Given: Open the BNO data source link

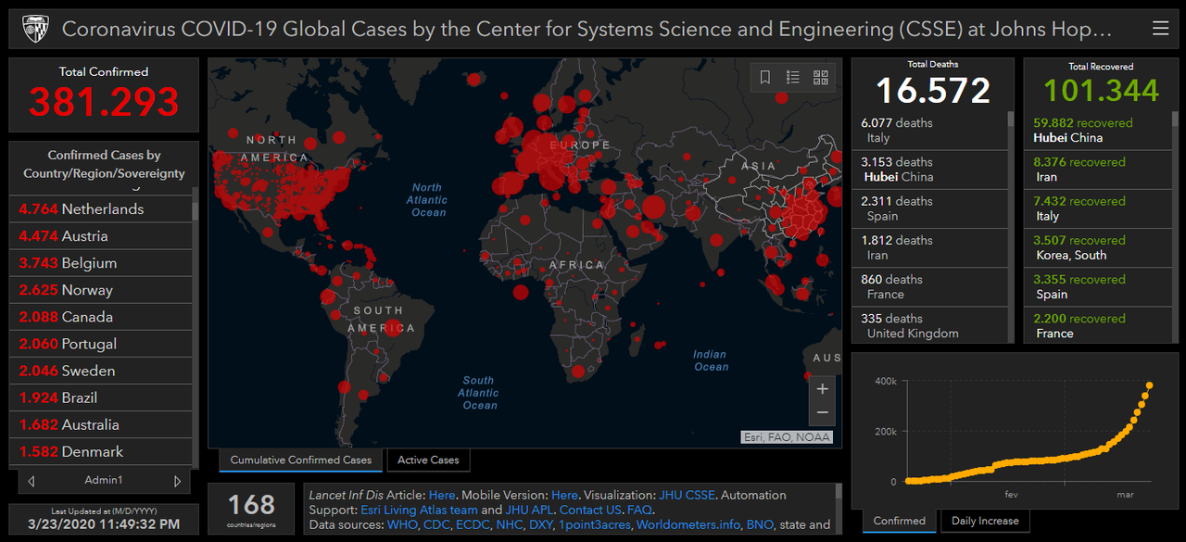Looking at the screenshot, I should tap(760, 524).
